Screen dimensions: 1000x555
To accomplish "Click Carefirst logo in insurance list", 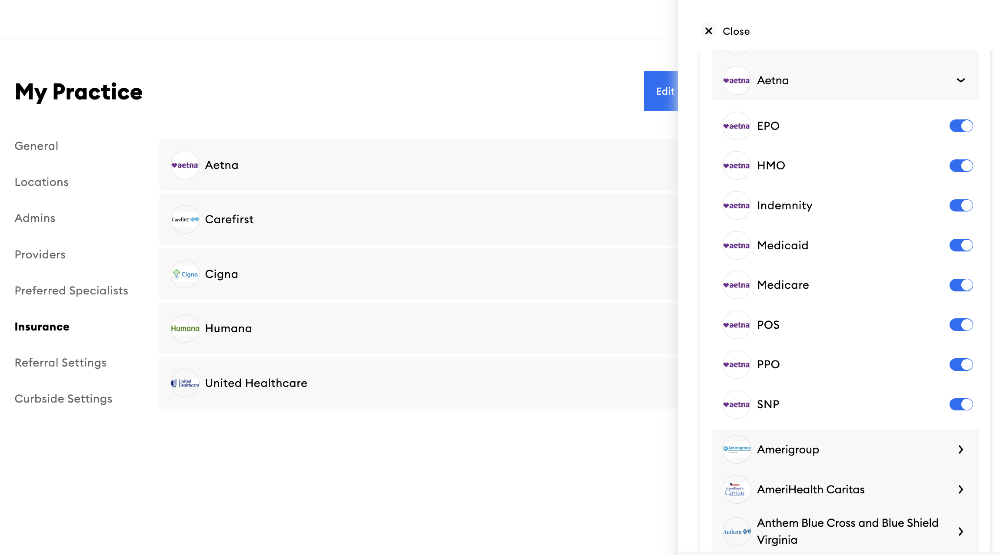I will pos(185,219).
